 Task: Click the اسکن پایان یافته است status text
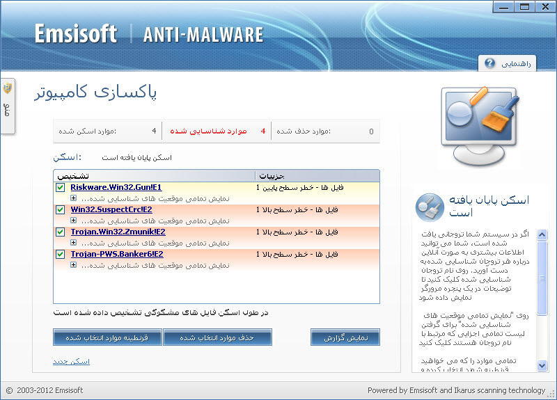136,158
